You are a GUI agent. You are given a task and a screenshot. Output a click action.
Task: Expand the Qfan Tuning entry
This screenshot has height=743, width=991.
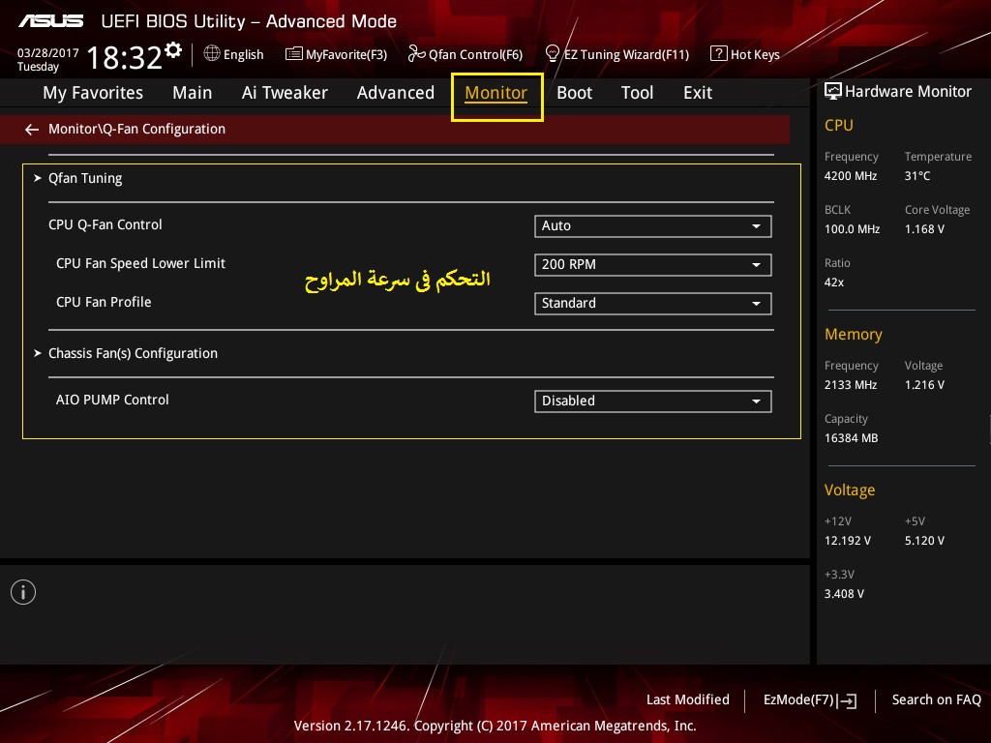(x=85, y=178)
